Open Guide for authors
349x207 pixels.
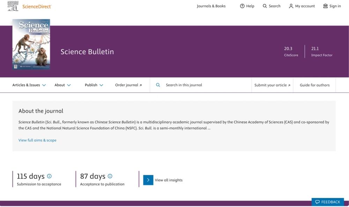point(314,85)
